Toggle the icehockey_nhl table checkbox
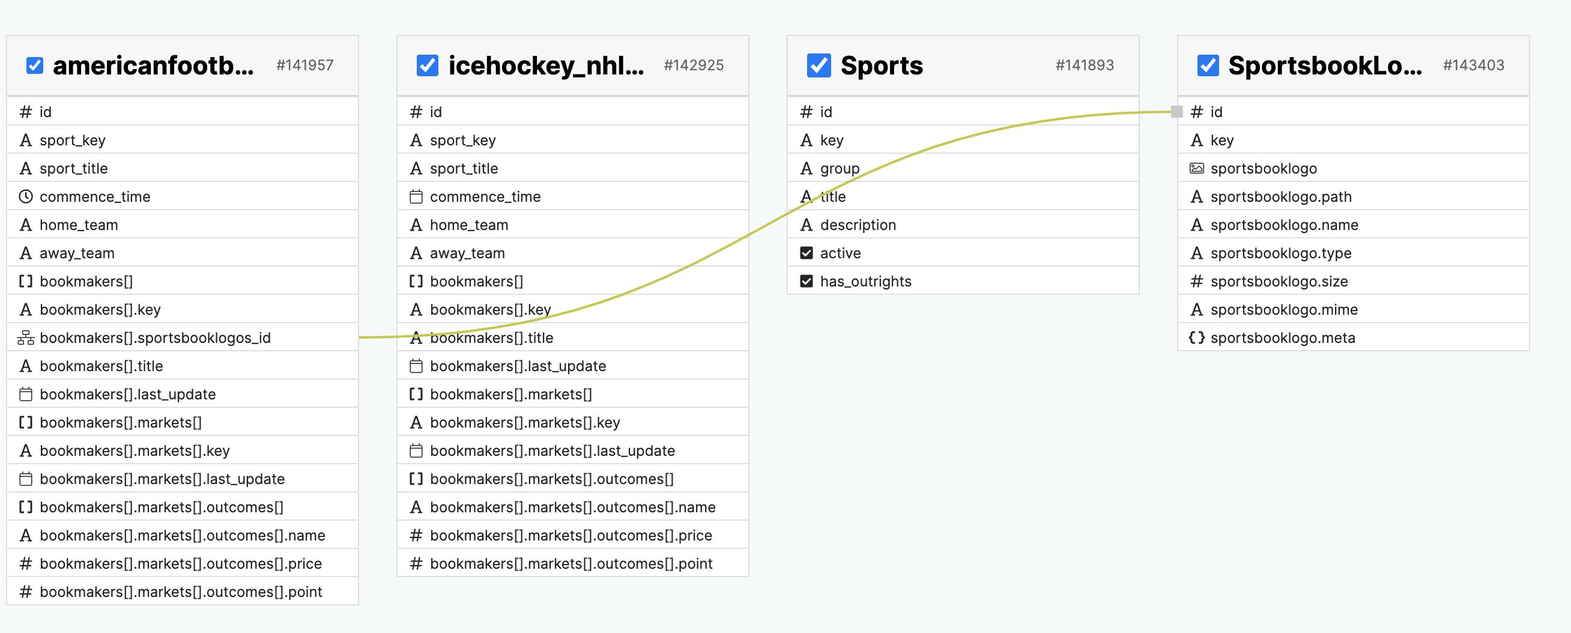 tap(427, 65)
